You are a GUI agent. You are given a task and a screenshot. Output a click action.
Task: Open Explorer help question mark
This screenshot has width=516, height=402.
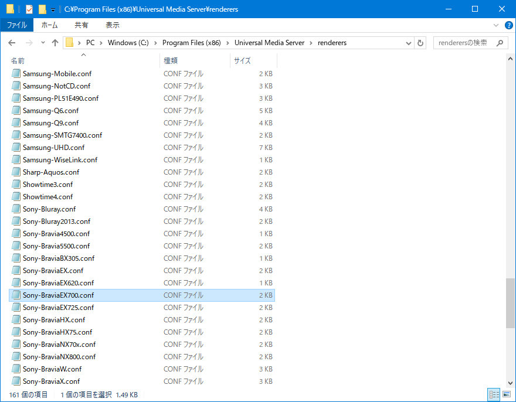pyautogui.click(x=508, y=25)
